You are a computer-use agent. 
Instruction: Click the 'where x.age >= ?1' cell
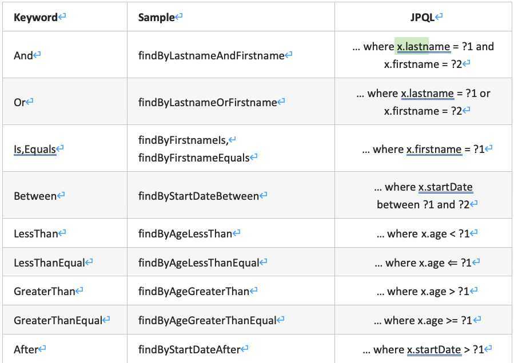[x=423, y=320]
